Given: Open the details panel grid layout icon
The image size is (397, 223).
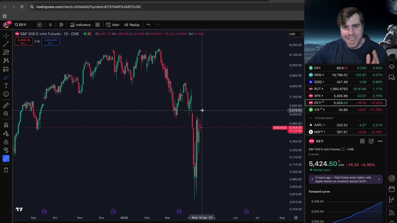Looking at the screenshot, I should (x=362, y=141).
